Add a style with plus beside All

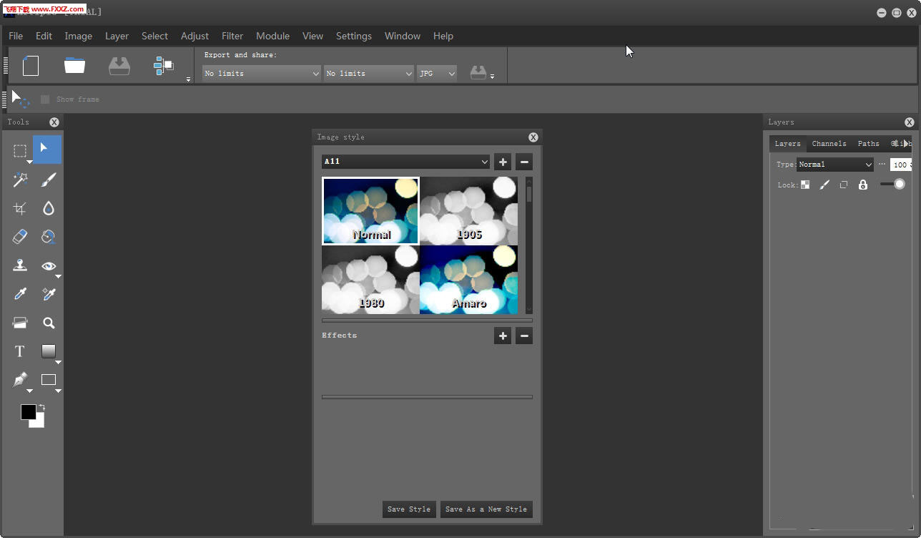[x=503, y=162]
